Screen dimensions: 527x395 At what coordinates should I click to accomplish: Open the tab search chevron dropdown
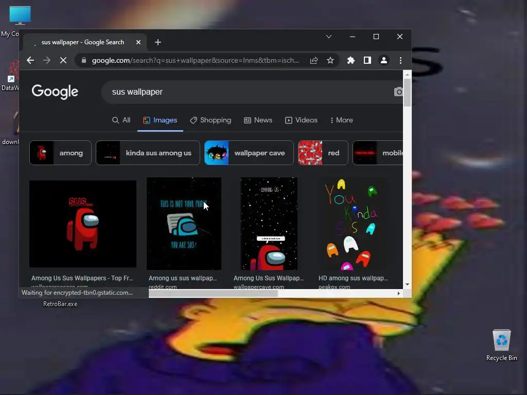pos(329,37)
